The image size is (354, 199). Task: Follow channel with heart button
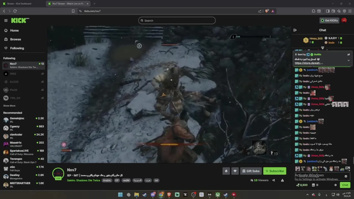235,171
